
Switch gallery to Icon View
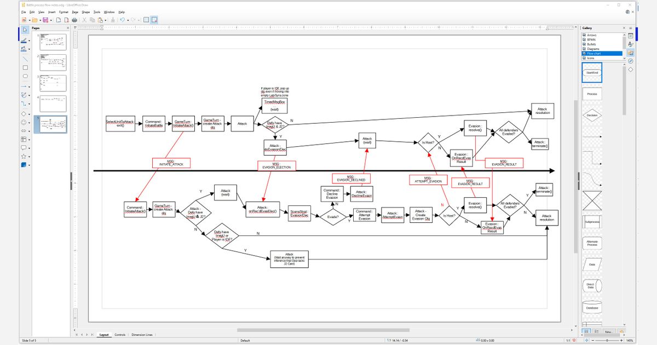click(x=586, y=332)
